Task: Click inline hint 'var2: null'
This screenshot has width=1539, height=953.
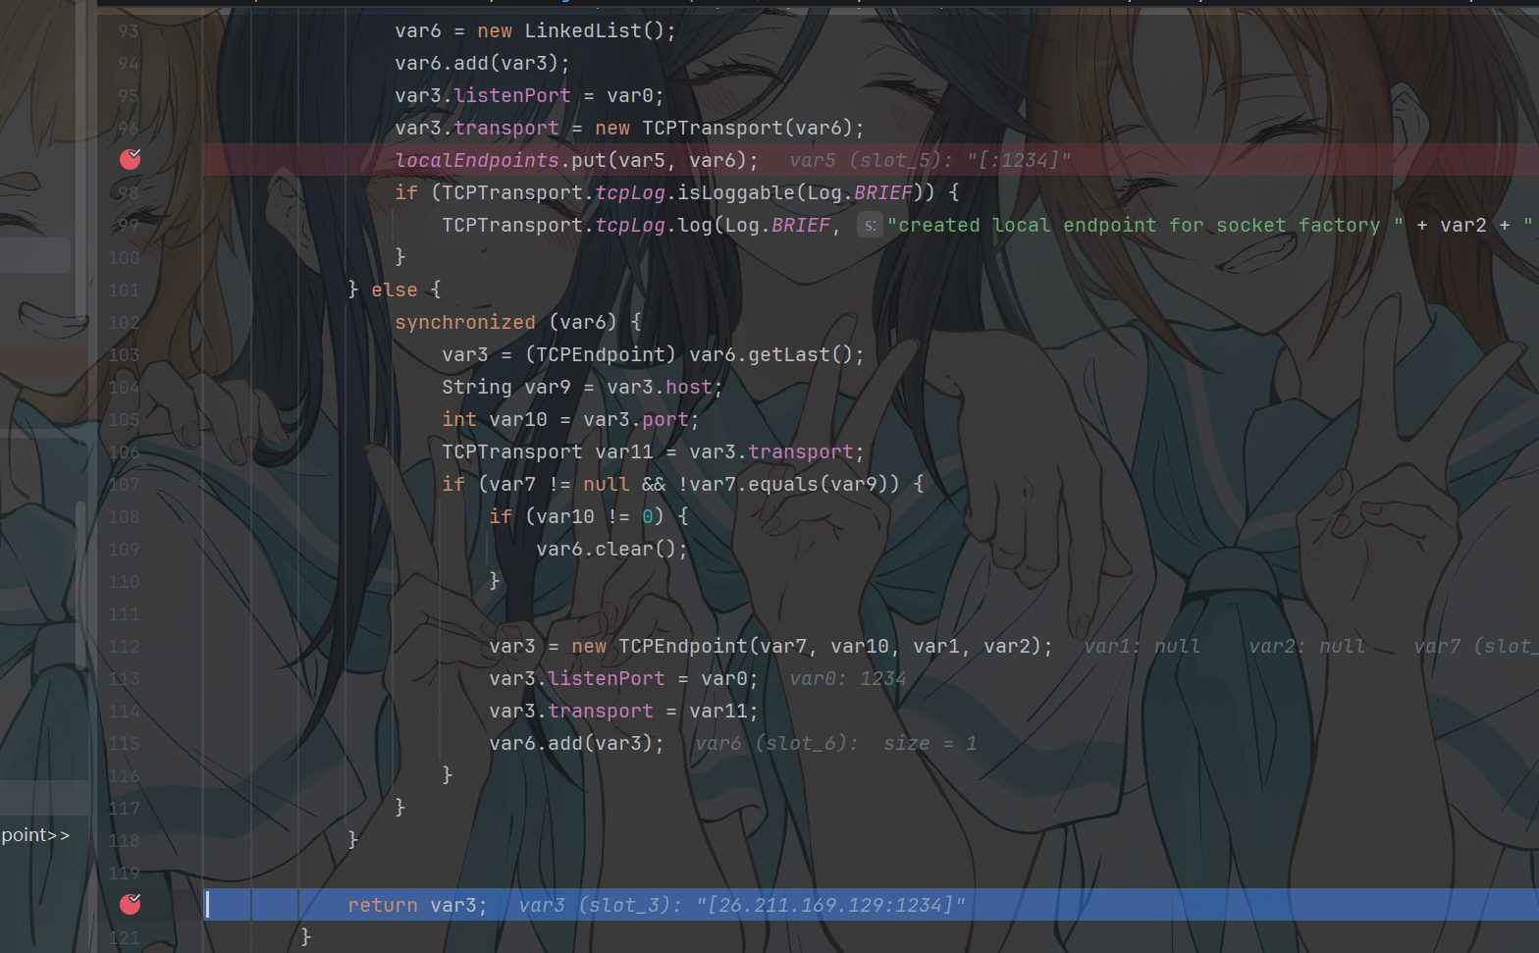Action: 1306,647
